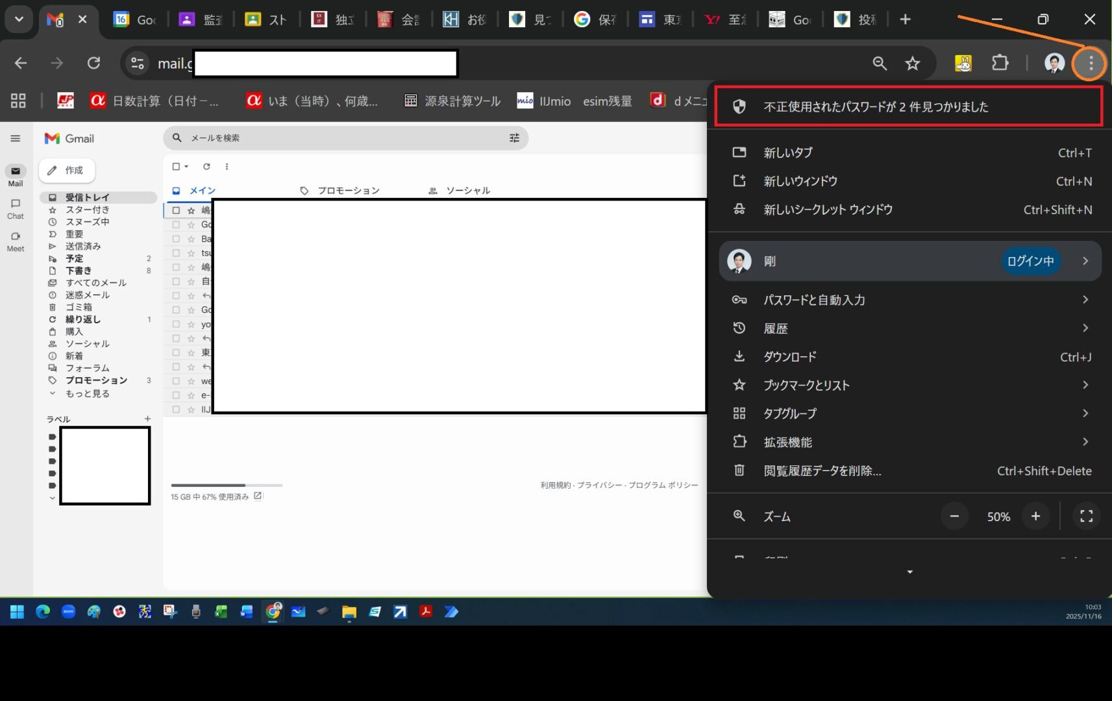Open the select-all checkbox dropdown

tap(186, 167)
